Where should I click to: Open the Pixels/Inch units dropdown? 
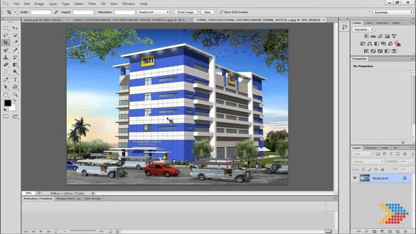[153, 12]
